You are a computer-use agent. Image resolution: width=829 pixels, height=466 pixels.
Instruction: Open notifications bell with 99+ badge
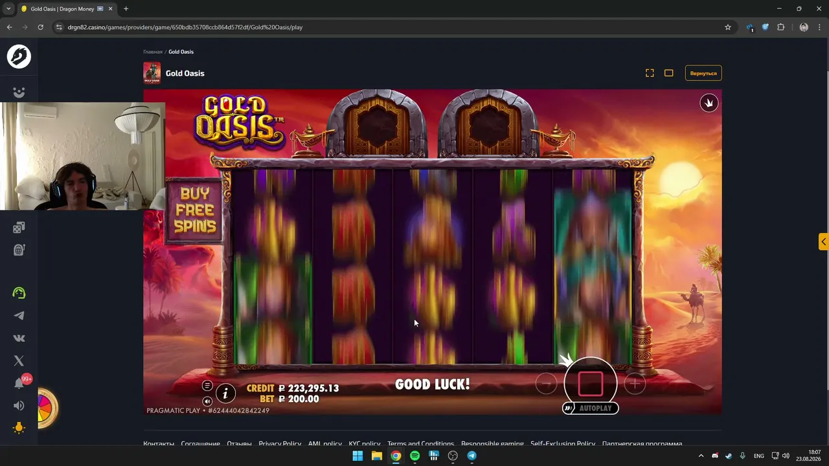[20, 383]
